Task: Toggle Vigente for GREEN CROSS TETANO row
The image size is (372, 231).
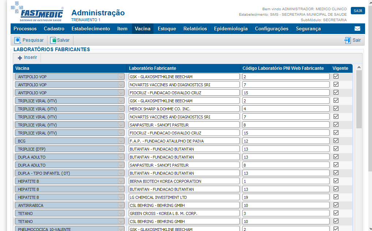Action: 336,213
